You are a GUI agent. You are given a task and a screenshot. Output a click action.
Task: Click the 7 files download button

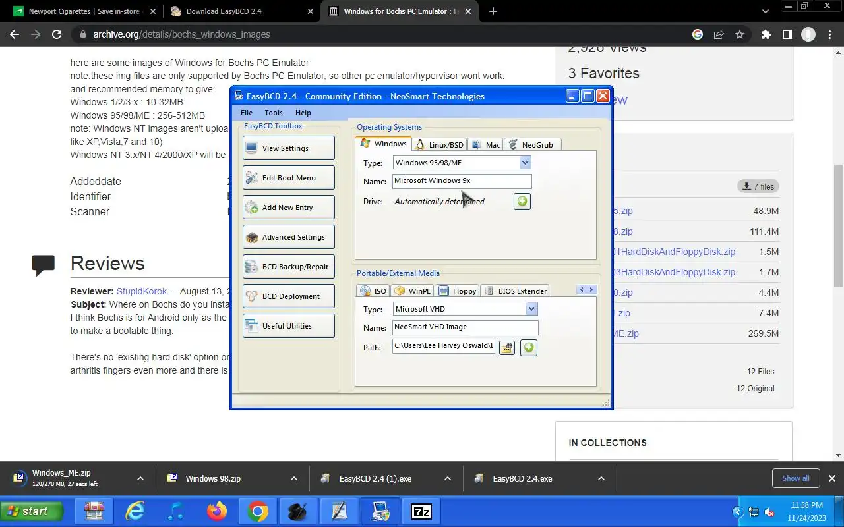pos(758,186)
